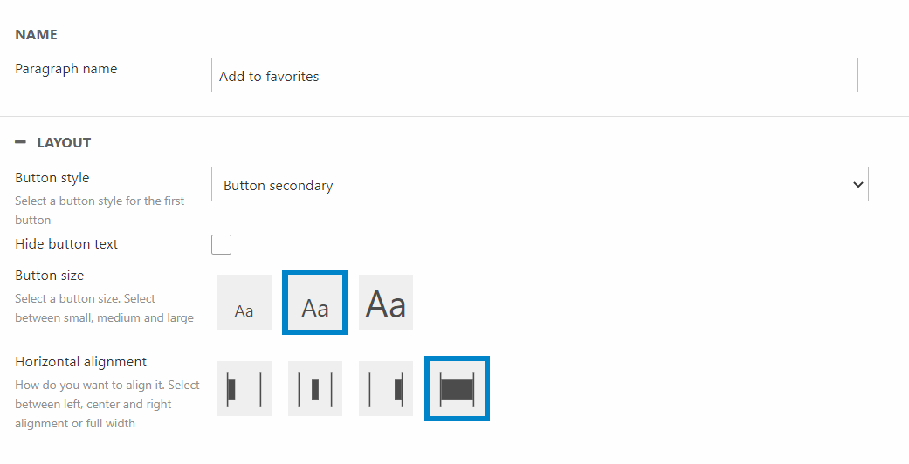Click the 'Horizontal alignment' label
909x464 pixels.
coord(80,362)
